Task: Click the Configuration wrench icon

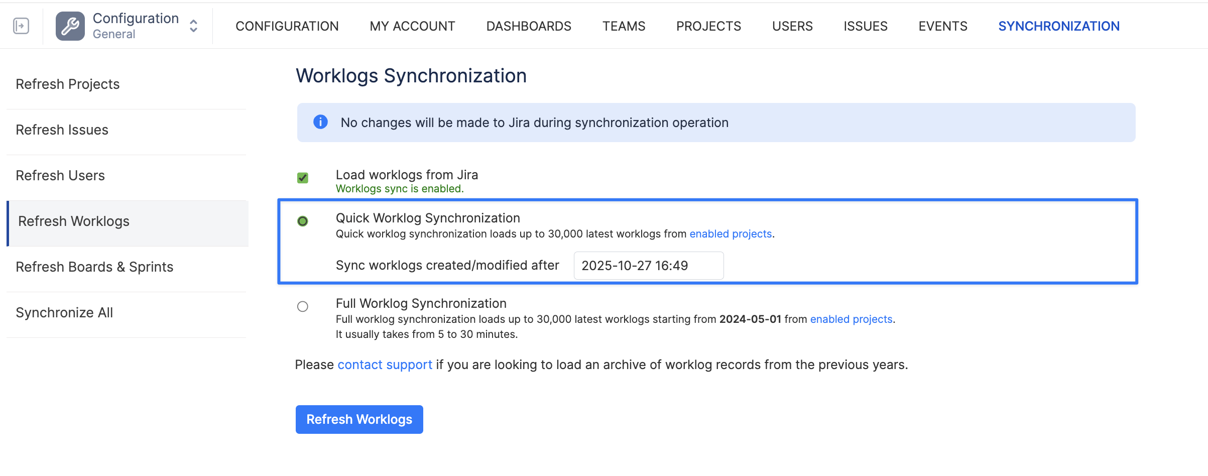Action: click(70, 26)
